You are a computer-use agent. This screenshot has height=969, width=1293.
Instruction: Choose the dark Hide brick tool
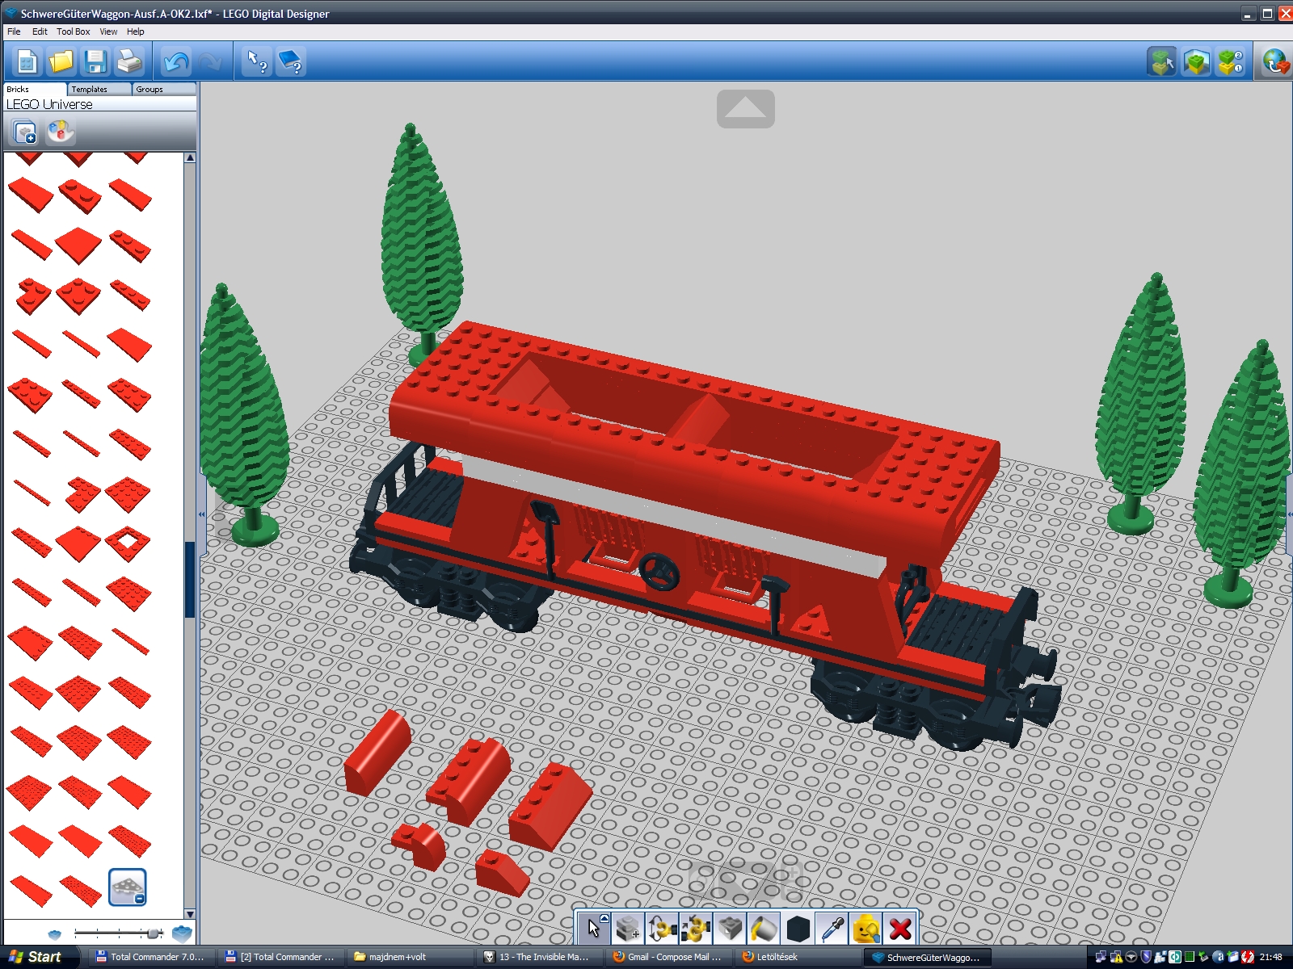coord(798,929)
